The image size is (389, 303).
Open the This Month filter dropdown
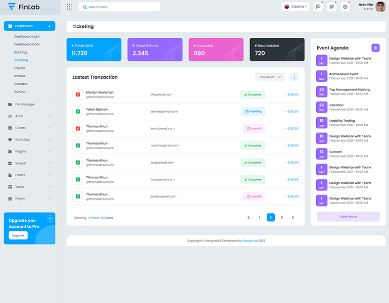[269, 77]
